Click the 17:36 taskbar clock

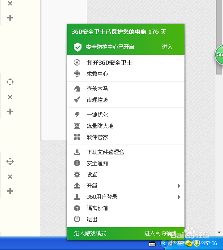pos(210,243)
